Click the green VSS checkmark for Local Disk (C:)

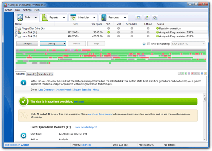point(108,32)
